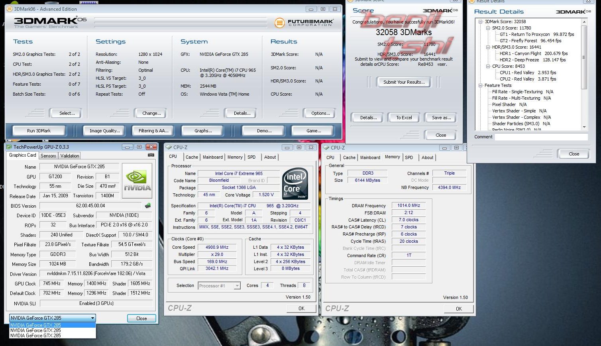Open Cache tab in CPU-Z window showing processor info
This screenshot has height=346, width=601.
192,157
